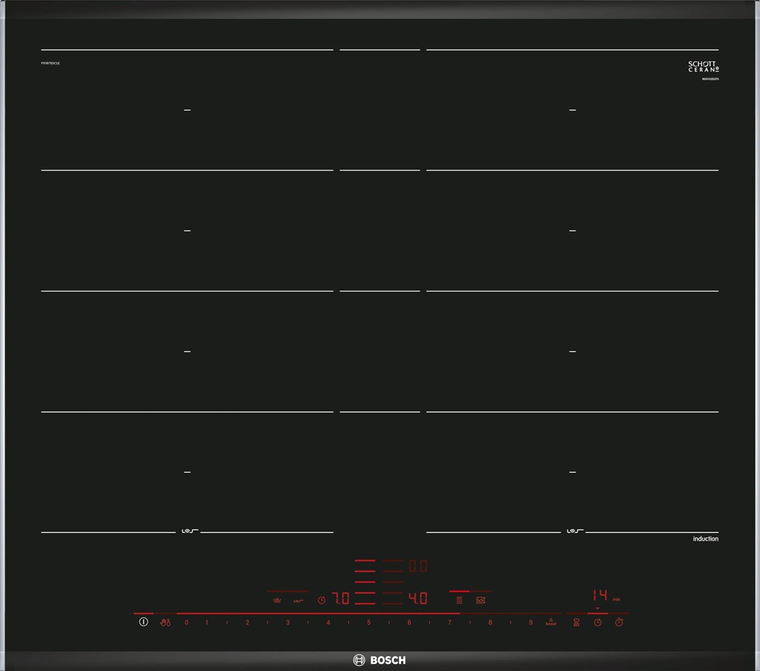Image resolution: width=760 pixels, height=671 pixels.
Task: Select the right zone showing 4.0
Action: 417,598
